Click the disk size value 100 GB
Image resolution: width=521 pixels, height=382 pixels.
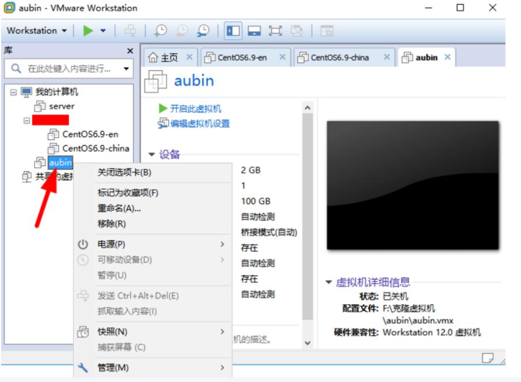[x=255, y=201]
